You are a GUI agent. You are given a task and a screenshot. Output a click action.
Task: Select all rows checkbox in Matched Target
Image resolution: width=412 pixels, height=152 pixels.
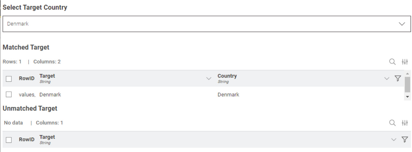[9, 79]
